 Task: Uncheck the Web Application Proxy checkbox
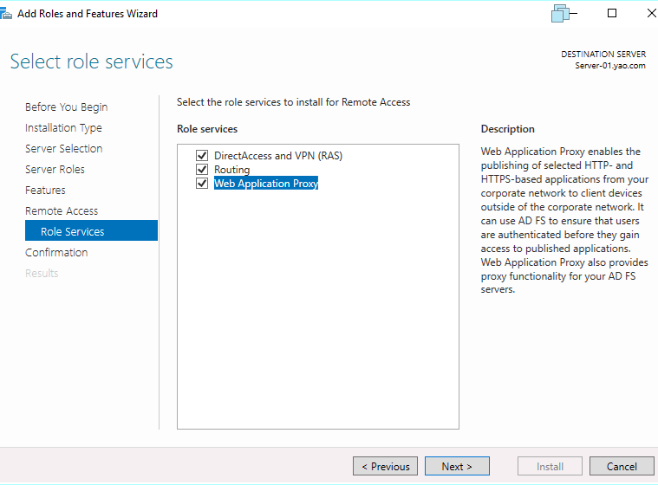[202, 184]
